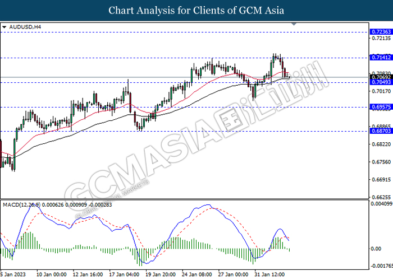Click the 17 Jan 04:00 time label
Image resolution: width=393 pixels, height=280 pixels.
[x=124, y=274]
